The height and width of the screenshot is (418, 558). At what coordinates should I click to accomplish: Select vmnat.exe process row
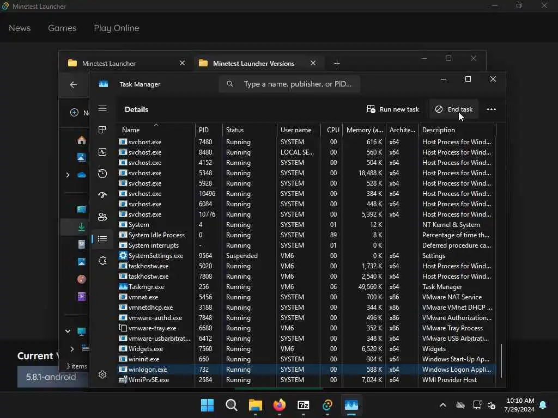tap(306, 297)
